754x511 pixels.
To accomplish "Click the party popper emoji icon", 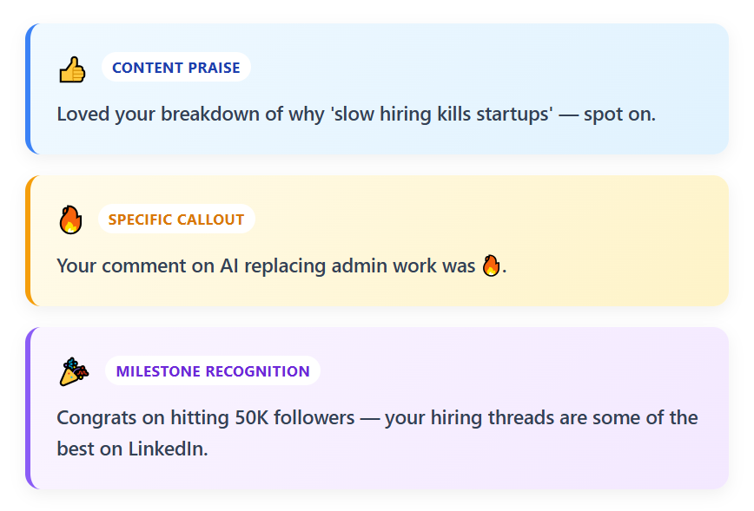I will [x=74, y=371].
